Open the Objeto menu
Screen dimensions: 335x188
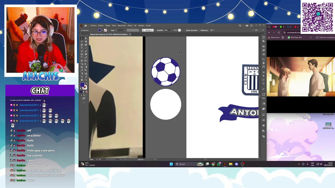108,26
